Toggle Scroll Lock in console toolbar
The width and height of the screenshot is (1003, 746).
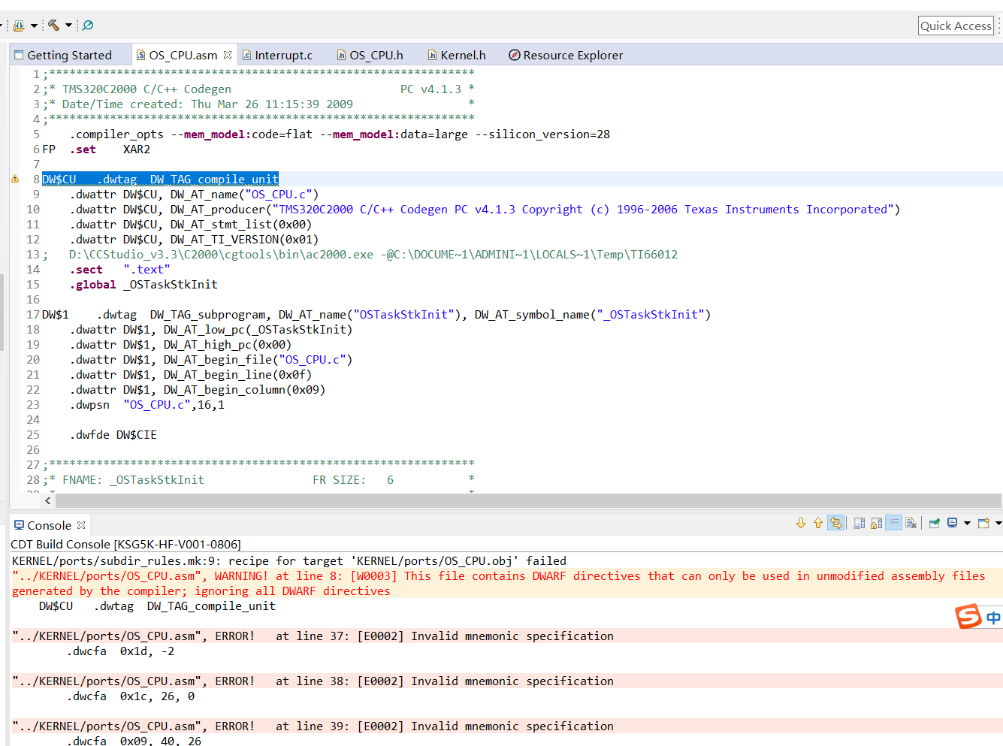tap(876, 524)
